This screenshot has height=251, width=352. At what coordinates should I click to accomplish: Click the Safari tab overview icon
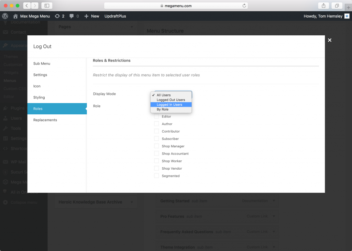coord(337,5)
